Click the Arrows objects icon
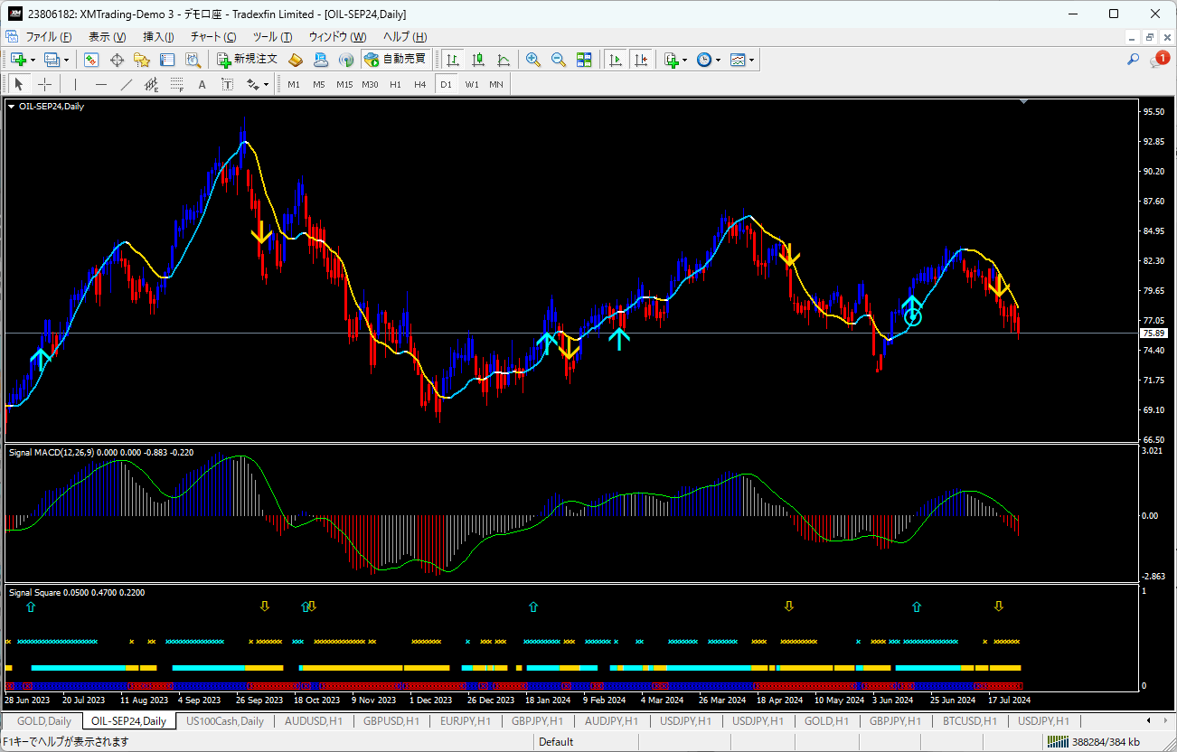Viewport: 1177px width, 752px height. pos(252,84)
